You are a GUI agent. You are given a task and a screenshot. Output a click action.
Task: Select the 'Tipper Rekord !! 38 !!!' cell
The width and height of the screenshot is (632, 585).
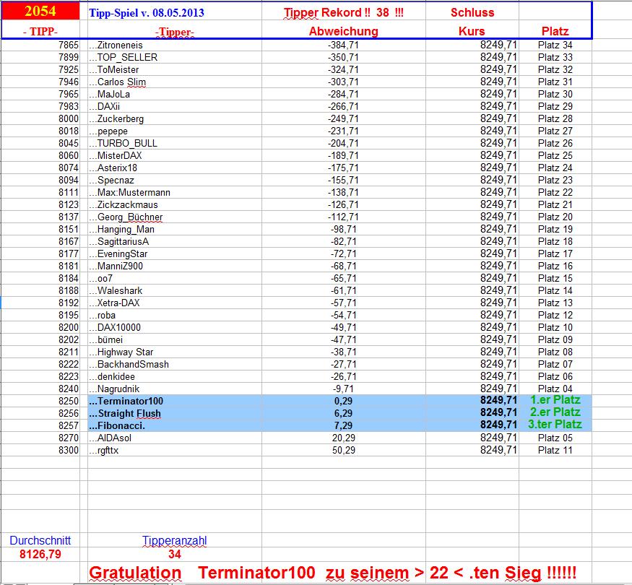click(343, 12)
